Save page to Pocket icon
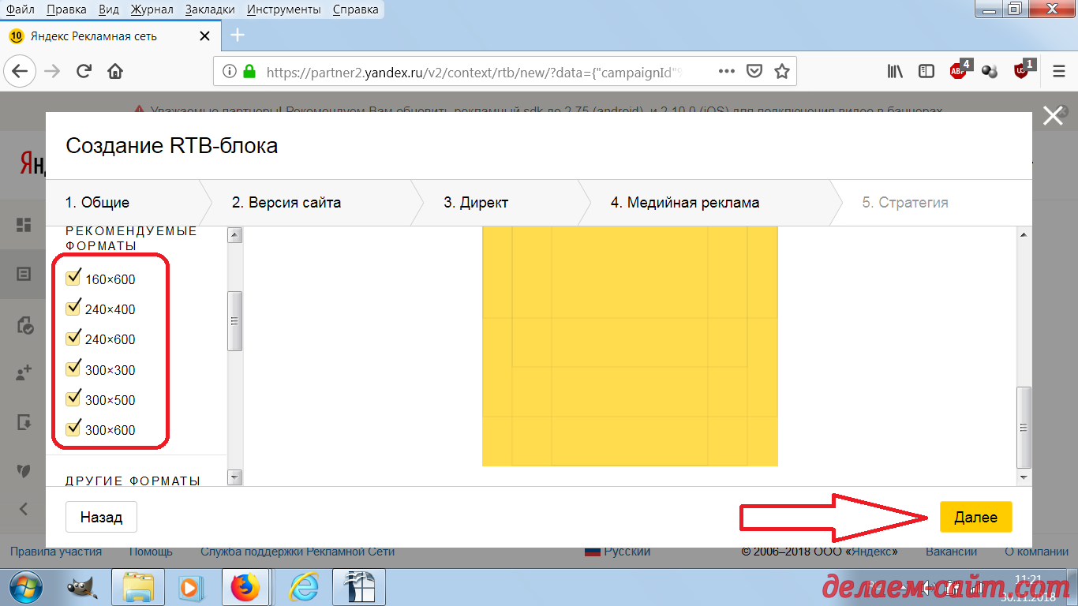The image size is (1078, 606). (x=754, y=71)
